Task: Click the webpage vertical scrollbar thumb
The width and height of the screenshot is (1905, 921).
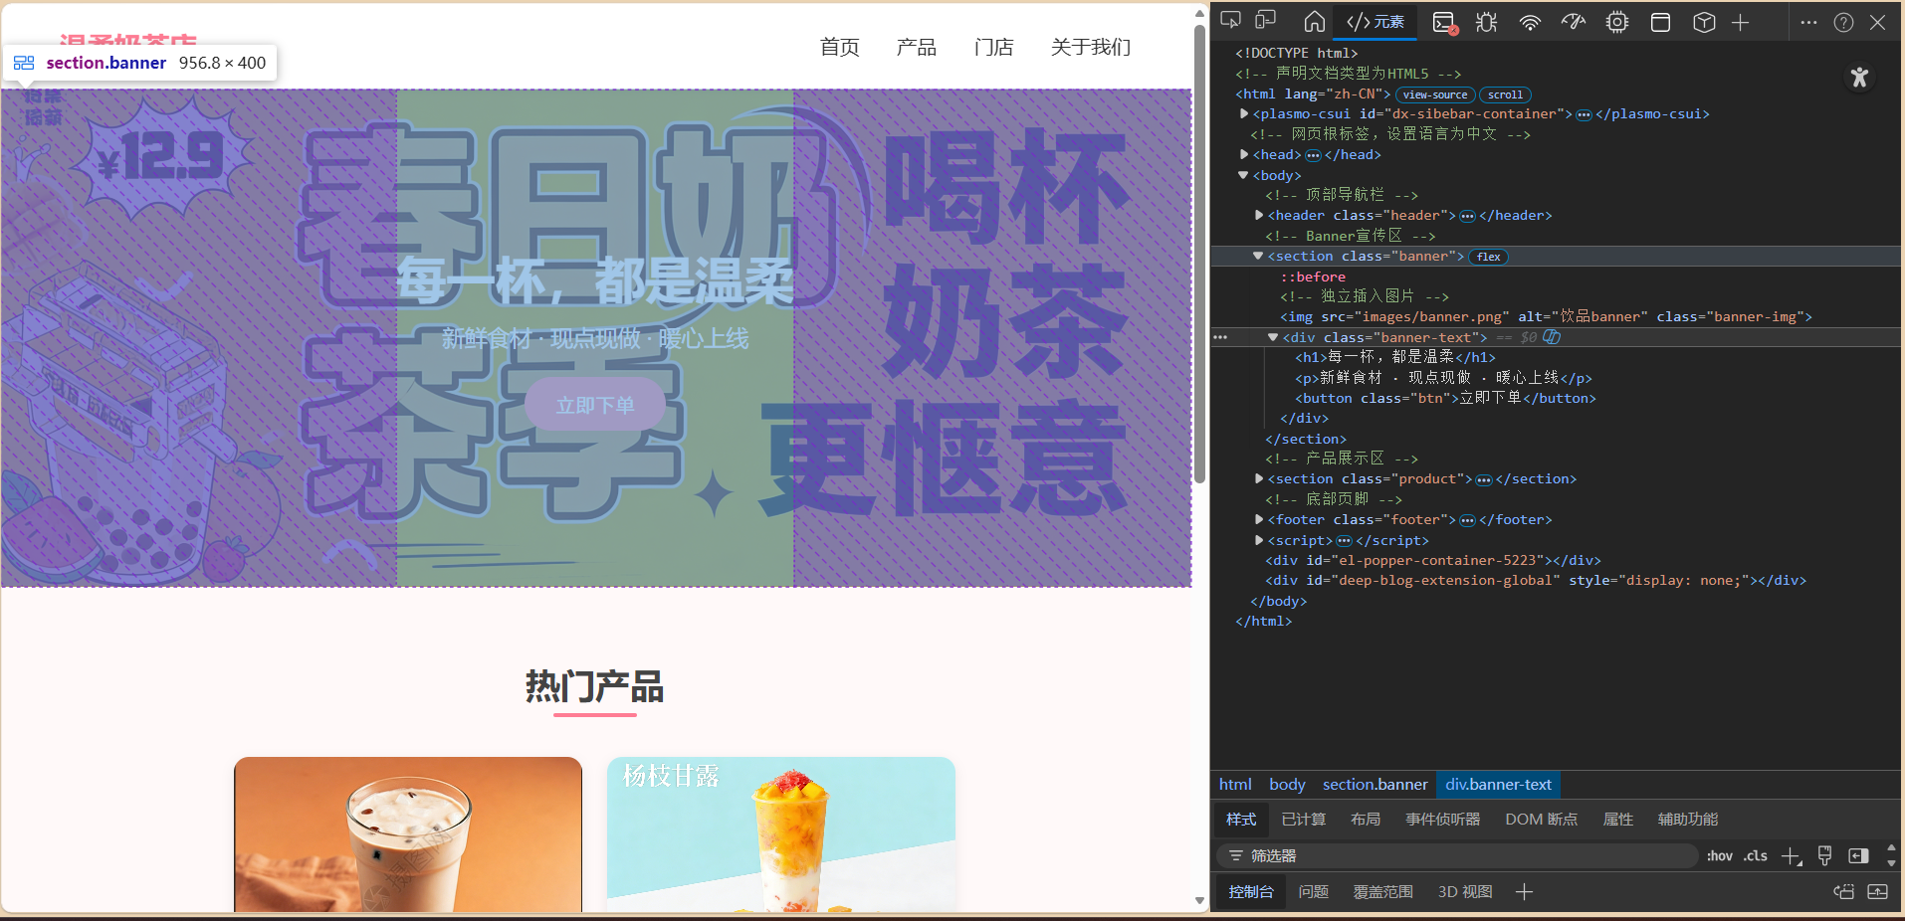Action: tap(1200, 254)
